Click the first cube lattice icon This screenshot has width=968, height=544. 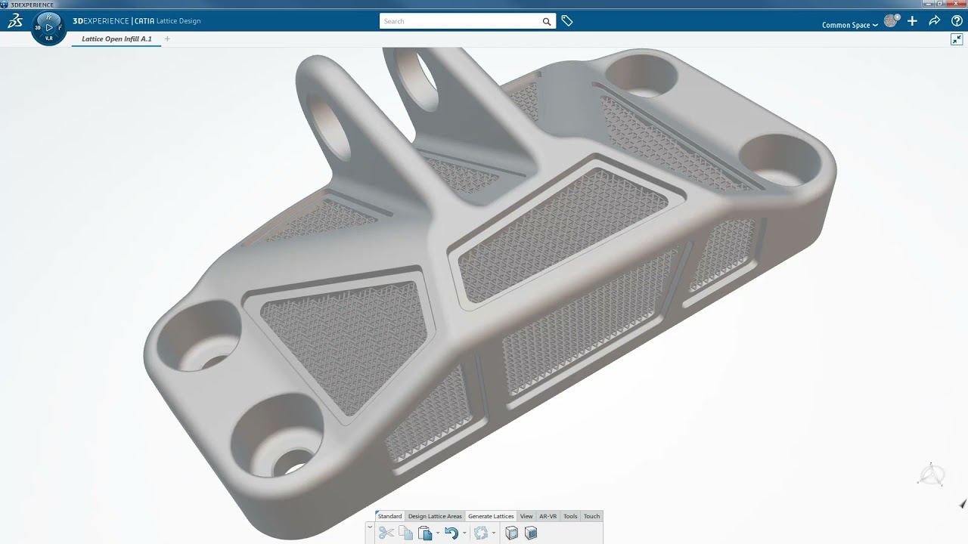click(x=511, y=533)
